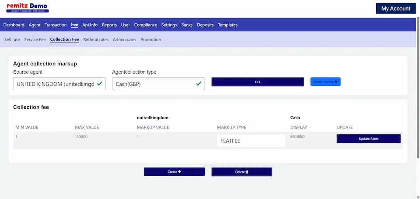Click the Update Rates button
The height and width of the screenshot is (199, 420).
pos(368,139)
